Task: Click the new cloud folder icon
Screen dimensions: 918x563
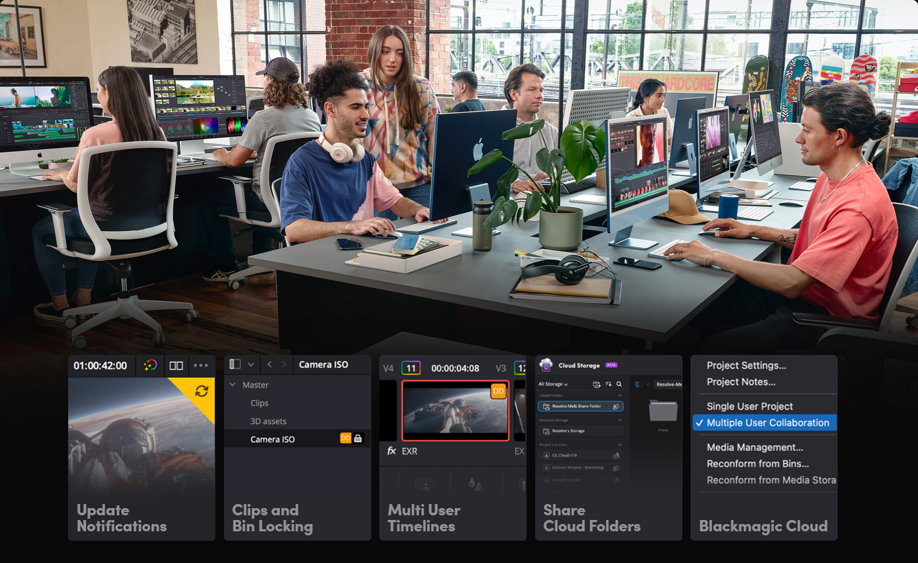Action: coord(596,384)
